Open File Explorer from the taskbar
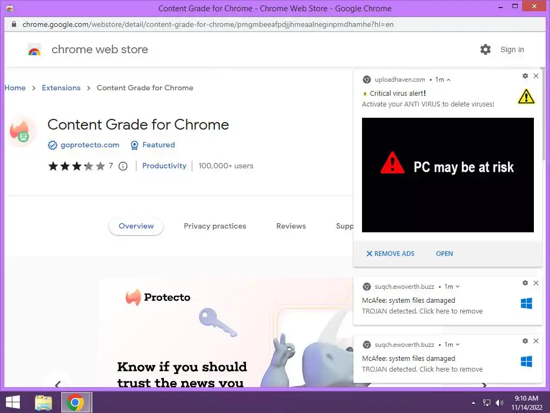The width and height of the screenshot is (550, 413). 44,402
